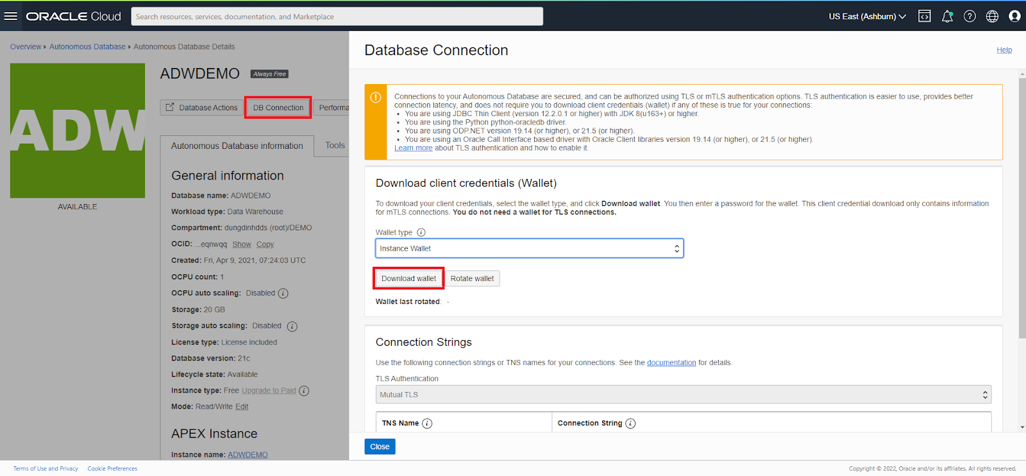
Task: Click Storage auto scaling info icon
Action: tap(292, 327)
